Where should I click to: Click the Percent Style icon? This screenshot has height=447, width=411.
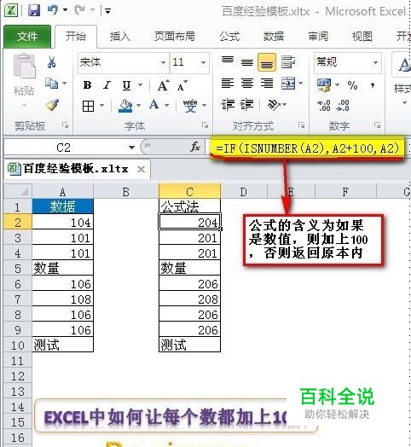(x=352, y=85)
